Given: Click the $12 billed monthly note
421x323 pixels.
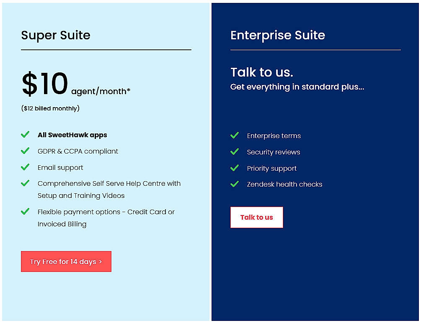Looking at the screenshot, I should [x=49, y=108].
